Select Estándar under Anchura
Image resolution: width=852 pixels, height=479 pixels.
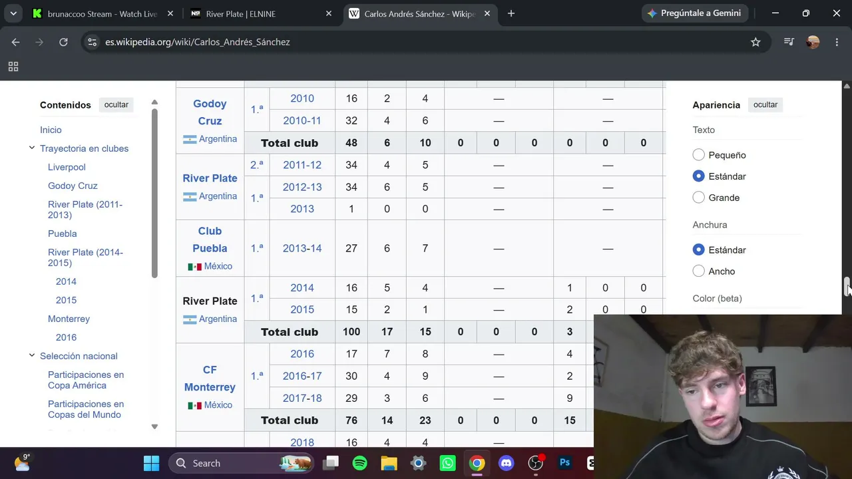pyautogui.click(x=698, y=250)
